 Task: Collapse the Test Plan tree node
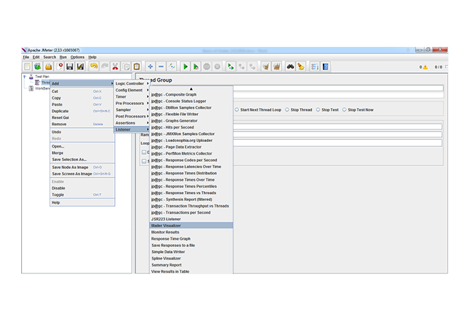click(25, 77)
